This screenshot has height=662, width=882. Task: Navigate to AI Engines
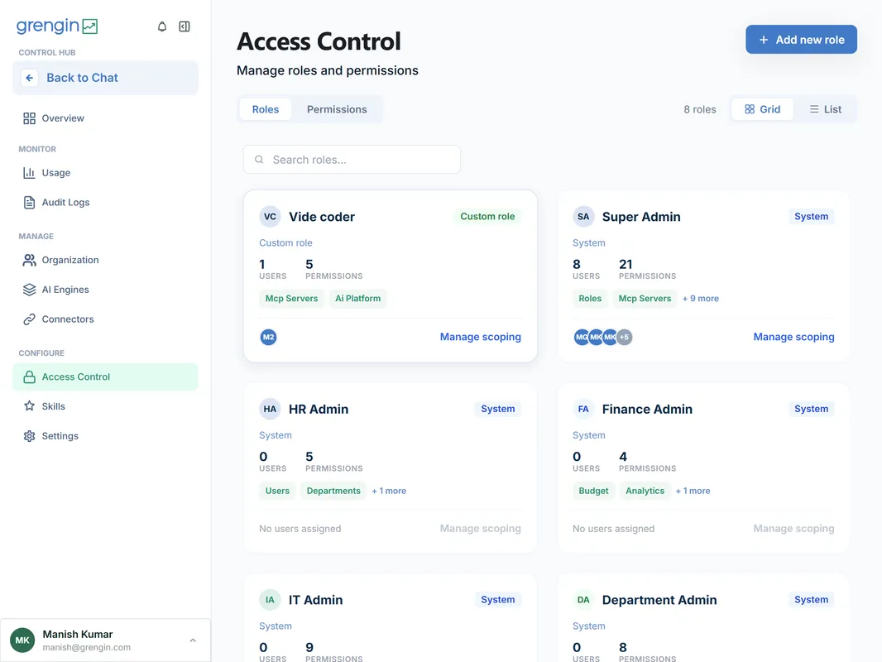[105, 290]
